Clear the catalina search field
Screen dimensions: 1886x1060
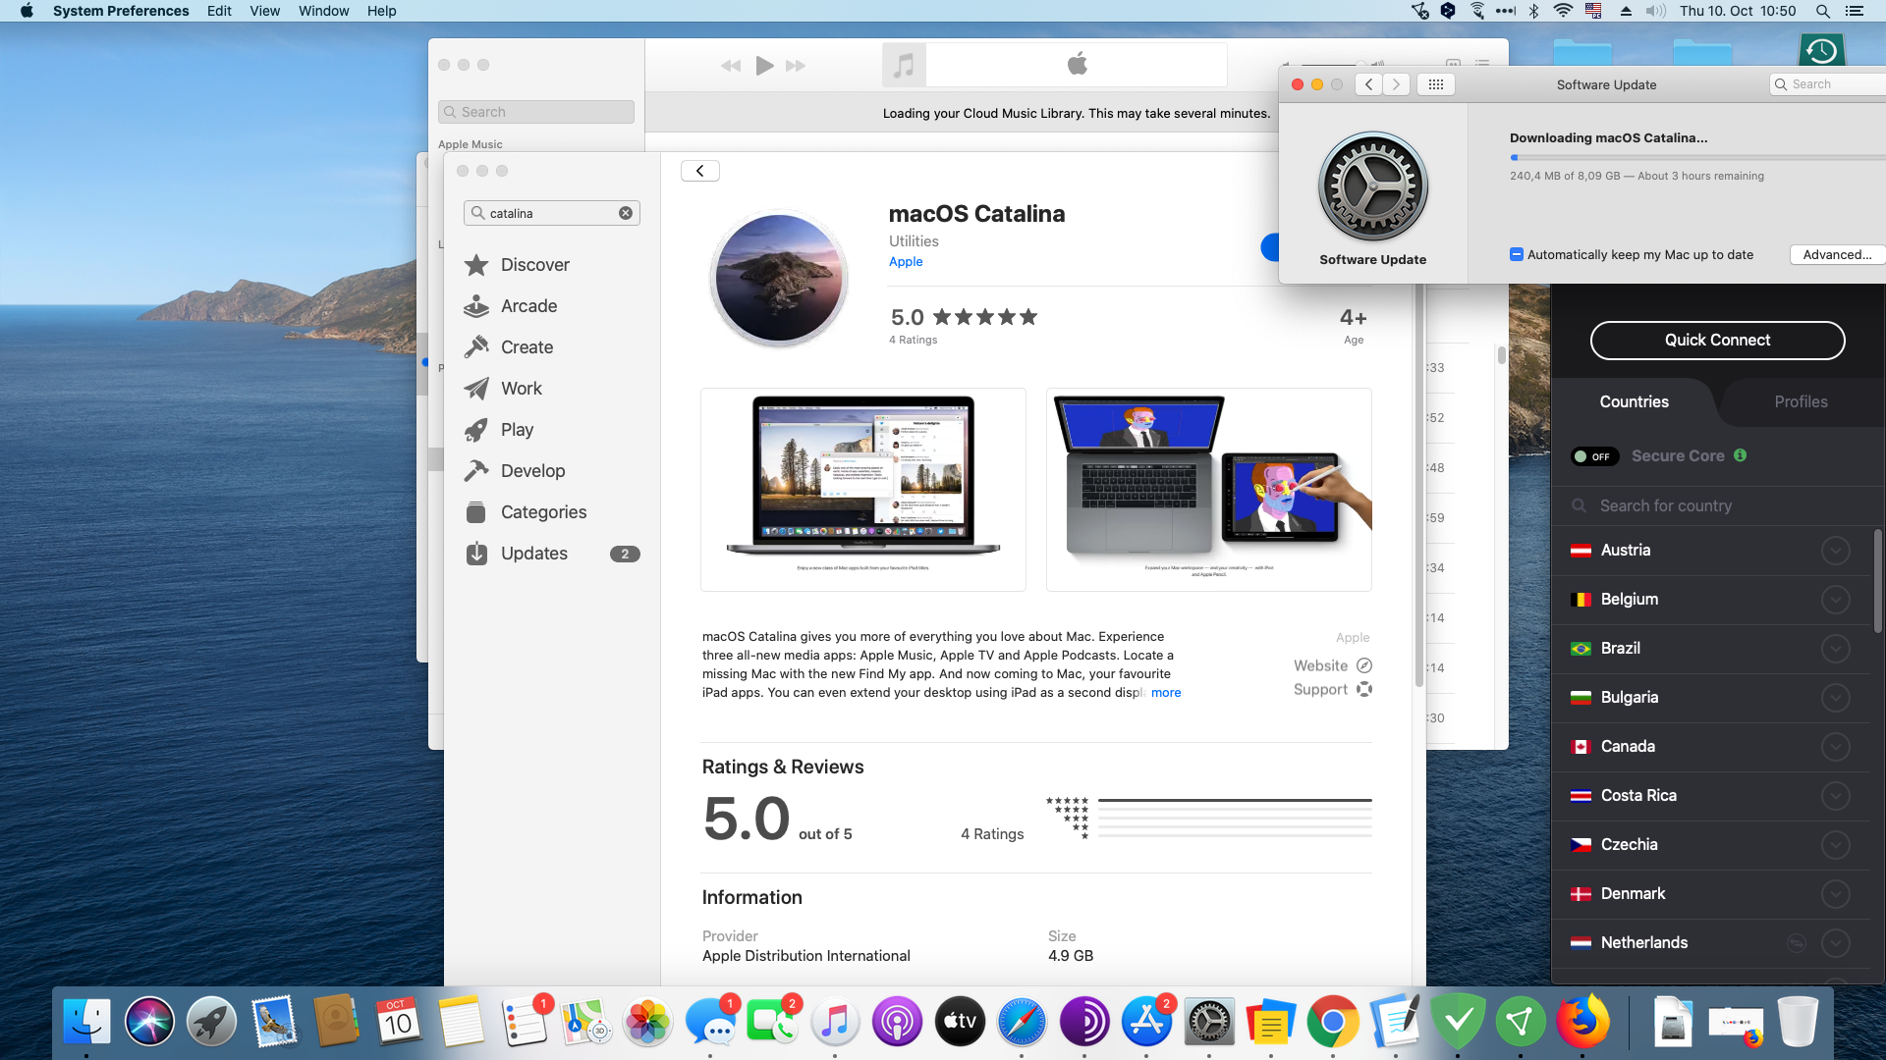(x=626, y=213)
